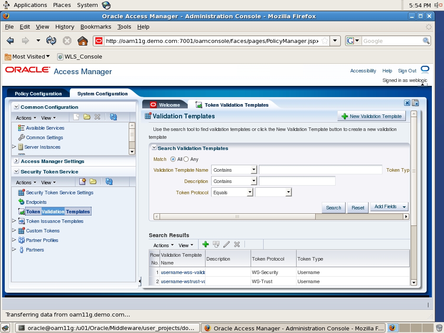Click delete X icon in Search Results toolbar
The height and width of the screenshot is (333, 444).
click(x=237, y=245)
